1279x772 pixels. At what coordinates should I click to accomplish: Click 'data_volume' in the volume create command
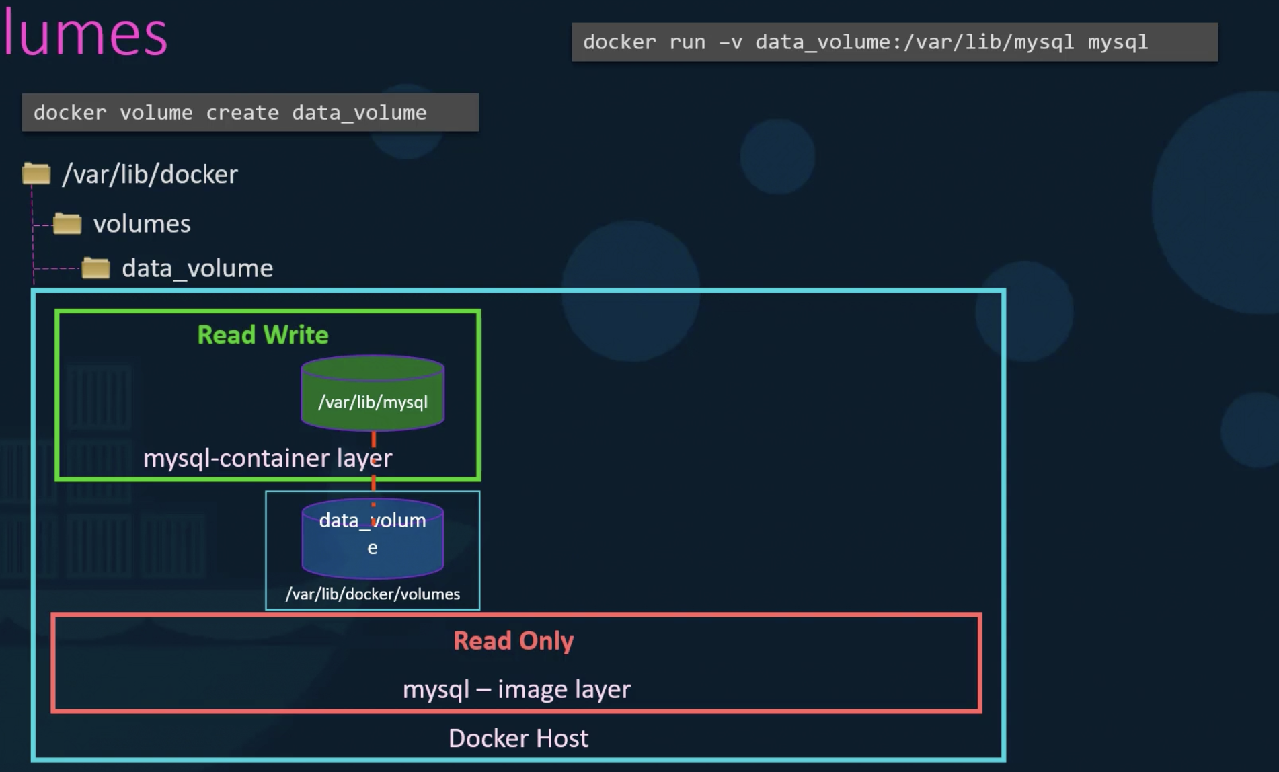click(359, 112)
